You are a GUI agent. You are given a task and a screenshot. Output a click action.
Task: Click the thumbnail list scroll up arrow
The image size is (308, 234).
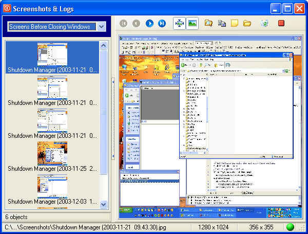(103, 46)
